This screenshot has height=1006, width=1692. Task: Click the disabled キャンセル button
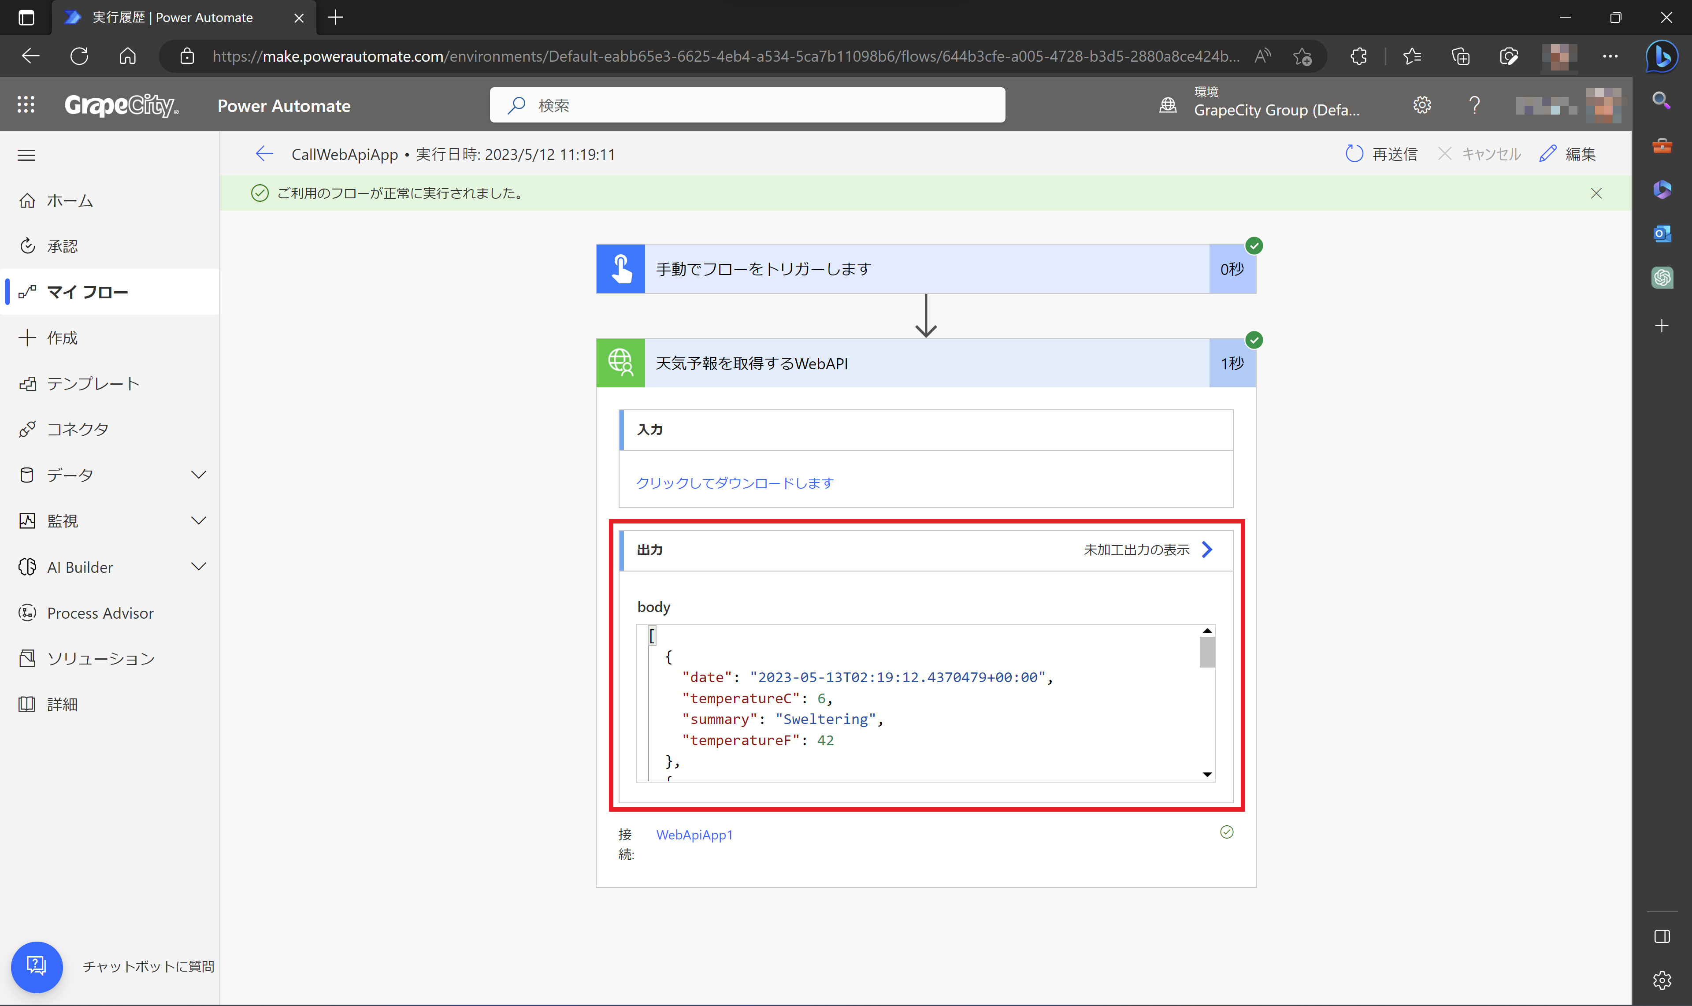pyautogui.click(x=1479, y=154)
